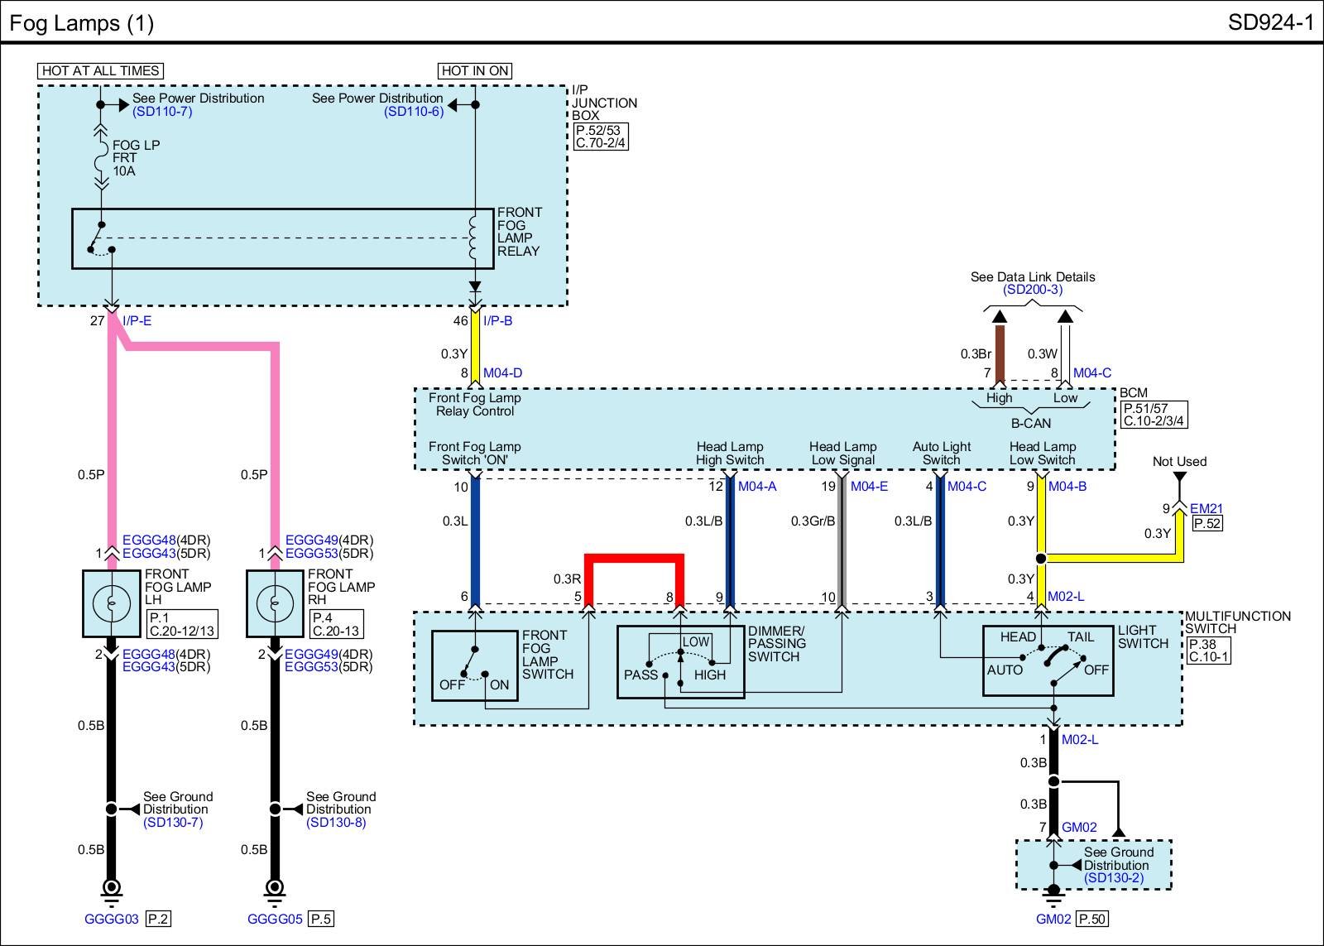1324x946 pixels.
Task: Click the FOG LP FRT 10A fuse symbol
Action: pos(101,157)
